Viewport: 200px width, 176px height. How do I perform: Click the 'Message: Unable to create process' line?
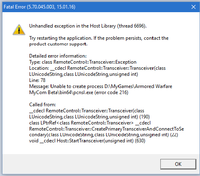click(x=101, y=86)
